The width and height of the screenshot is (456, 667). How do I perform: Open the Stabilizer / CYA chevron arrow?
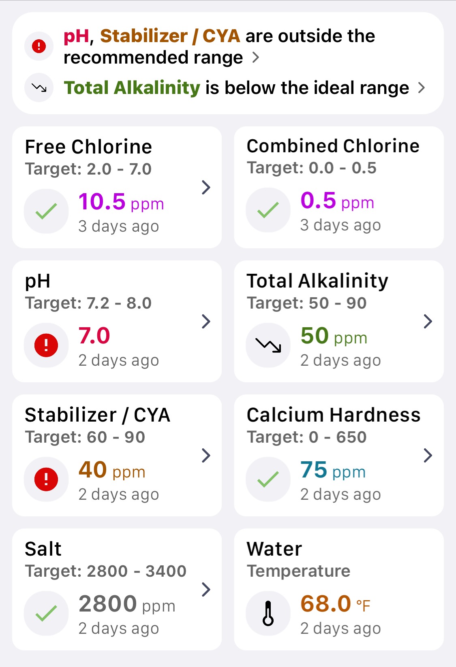[x=206, y=455]
